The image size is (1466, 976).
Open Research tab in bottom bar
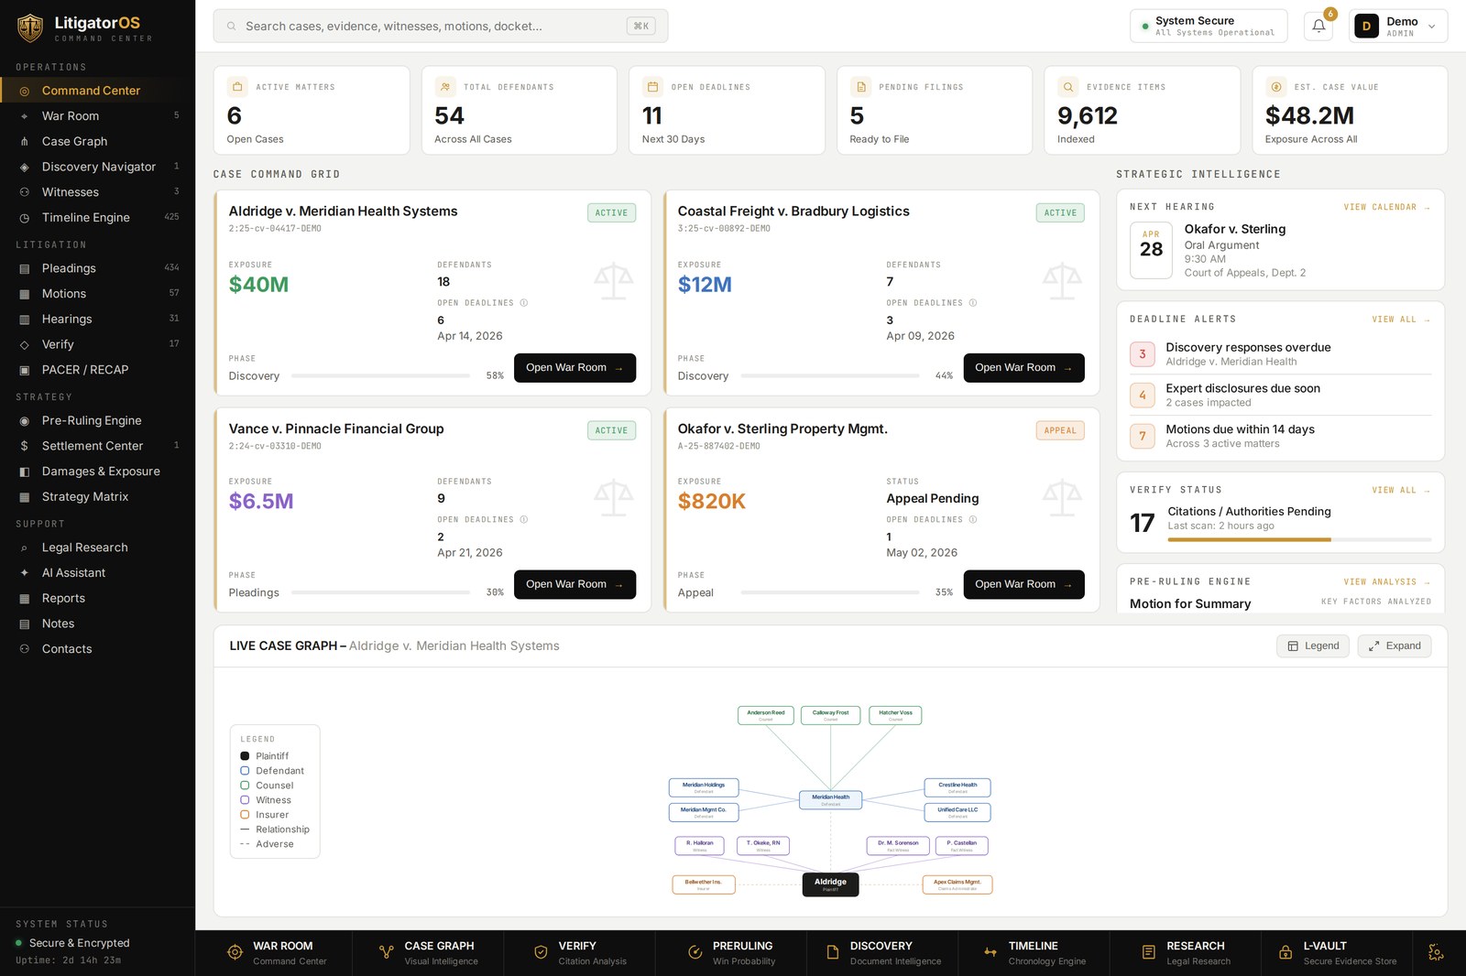(x=1186, y=953)
